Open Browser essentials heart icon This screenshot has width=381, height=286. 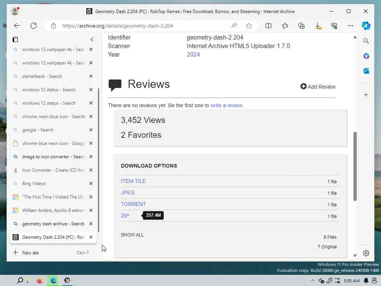click(x=334, y=26)
